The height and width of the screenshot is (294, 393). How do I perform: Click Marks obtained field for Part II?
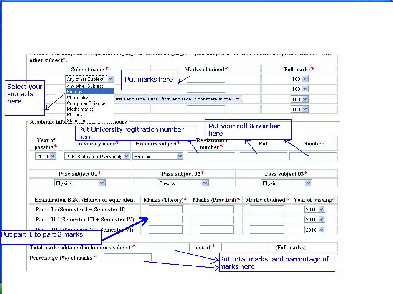(267, 219)
